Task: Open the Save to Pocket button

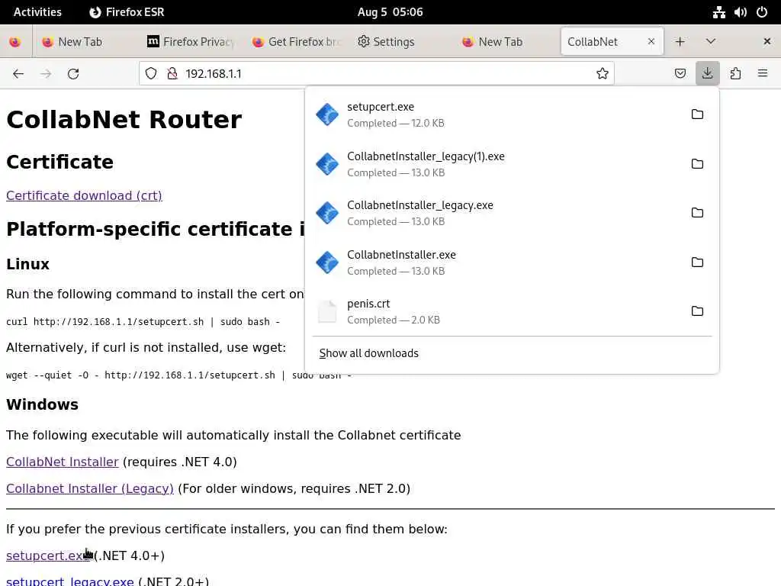Action: point(680,74)
